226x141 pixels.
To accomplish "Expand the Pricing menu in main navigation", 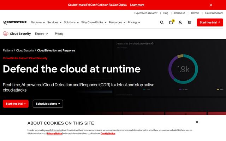I will coord(134,22).
